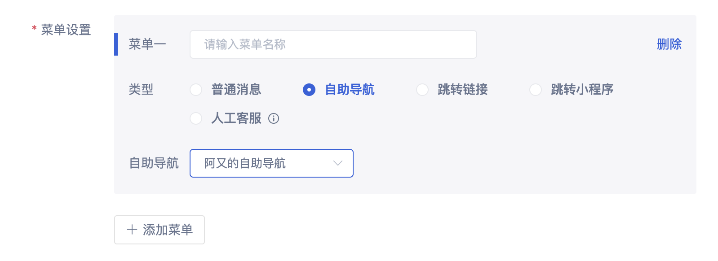This screenshot has height=261, width=718.
Task: Click the 添加菜单 button
Action: pyautogui.click(x=160, y=230)
